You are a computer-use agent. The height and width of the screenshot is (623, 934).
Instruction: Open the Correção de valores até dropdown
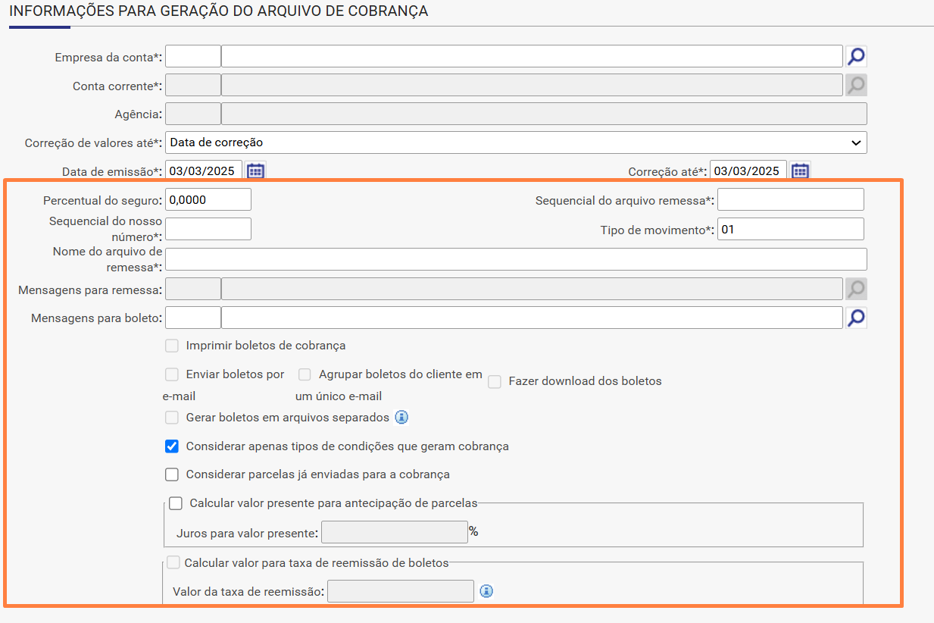[x=516, y=142]
